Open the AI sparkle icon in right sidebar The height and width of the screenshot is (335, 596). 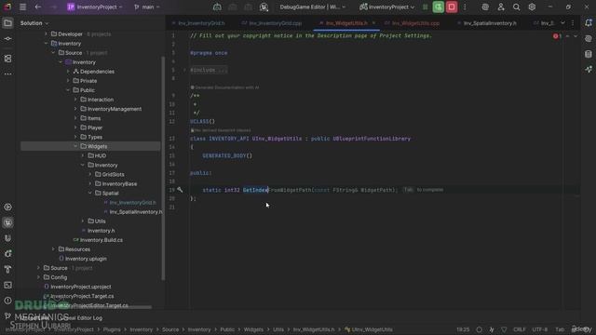(x=589, y=70)
